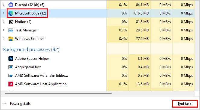The image size is (200, 110).
Task: Click Windows Explorer memory value 77.6 MB
Action: [x=142, y=39]
